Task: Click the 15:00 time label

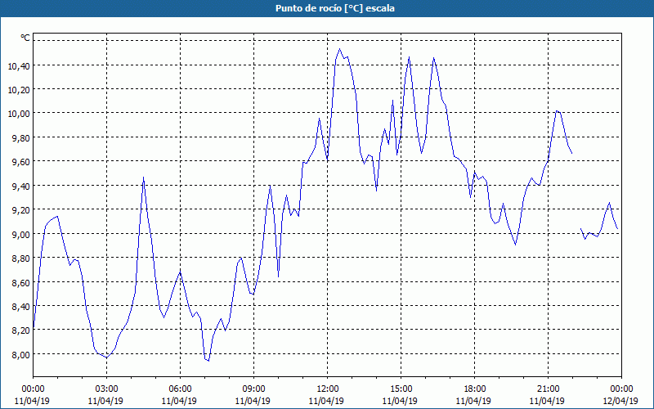Action: point(401,389)
